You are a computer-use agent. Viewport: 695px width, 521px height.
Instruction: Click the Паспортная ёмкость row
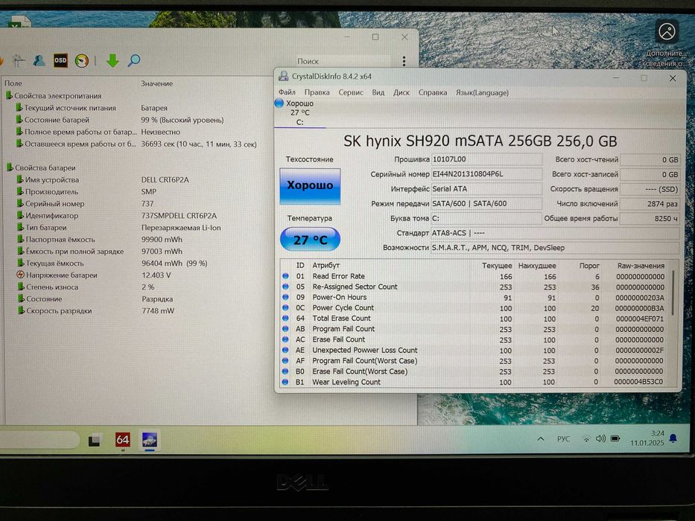(x=101, y=240)
